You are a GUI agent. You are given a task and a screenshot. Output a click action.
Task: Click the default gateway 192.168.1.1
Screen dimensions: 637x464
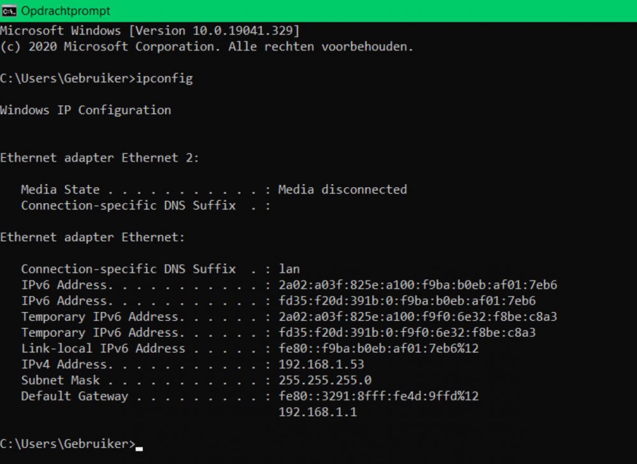(317, 412)
